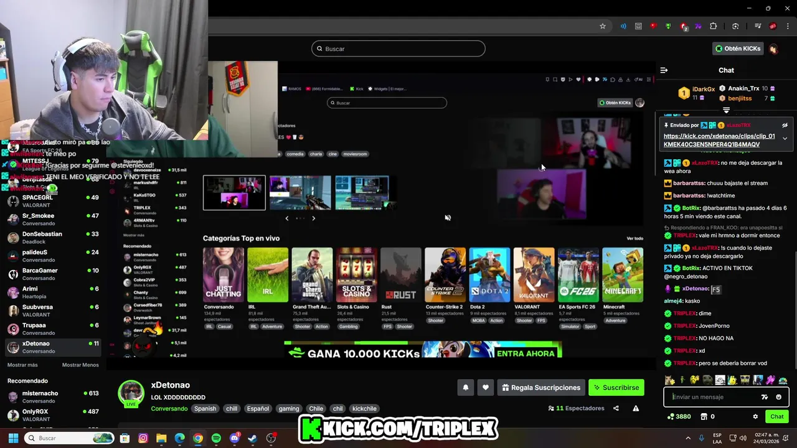Open chat settings gear icon
This screenshot has width=797, height=448.
[755, 416]
